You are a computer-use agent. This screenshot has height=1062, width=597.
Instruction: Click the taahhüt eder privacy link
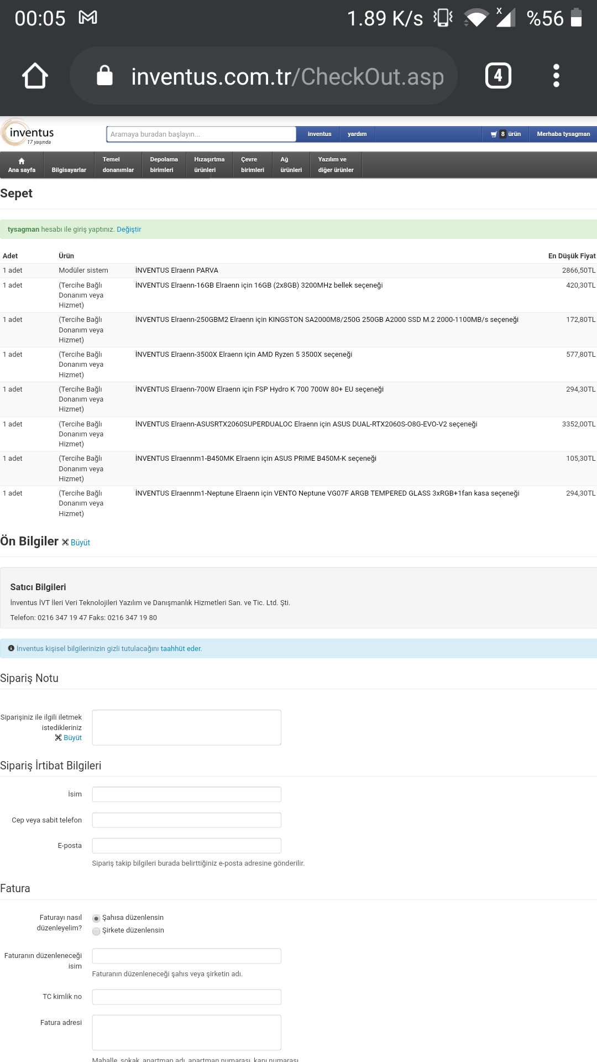[x=181, y=649]
